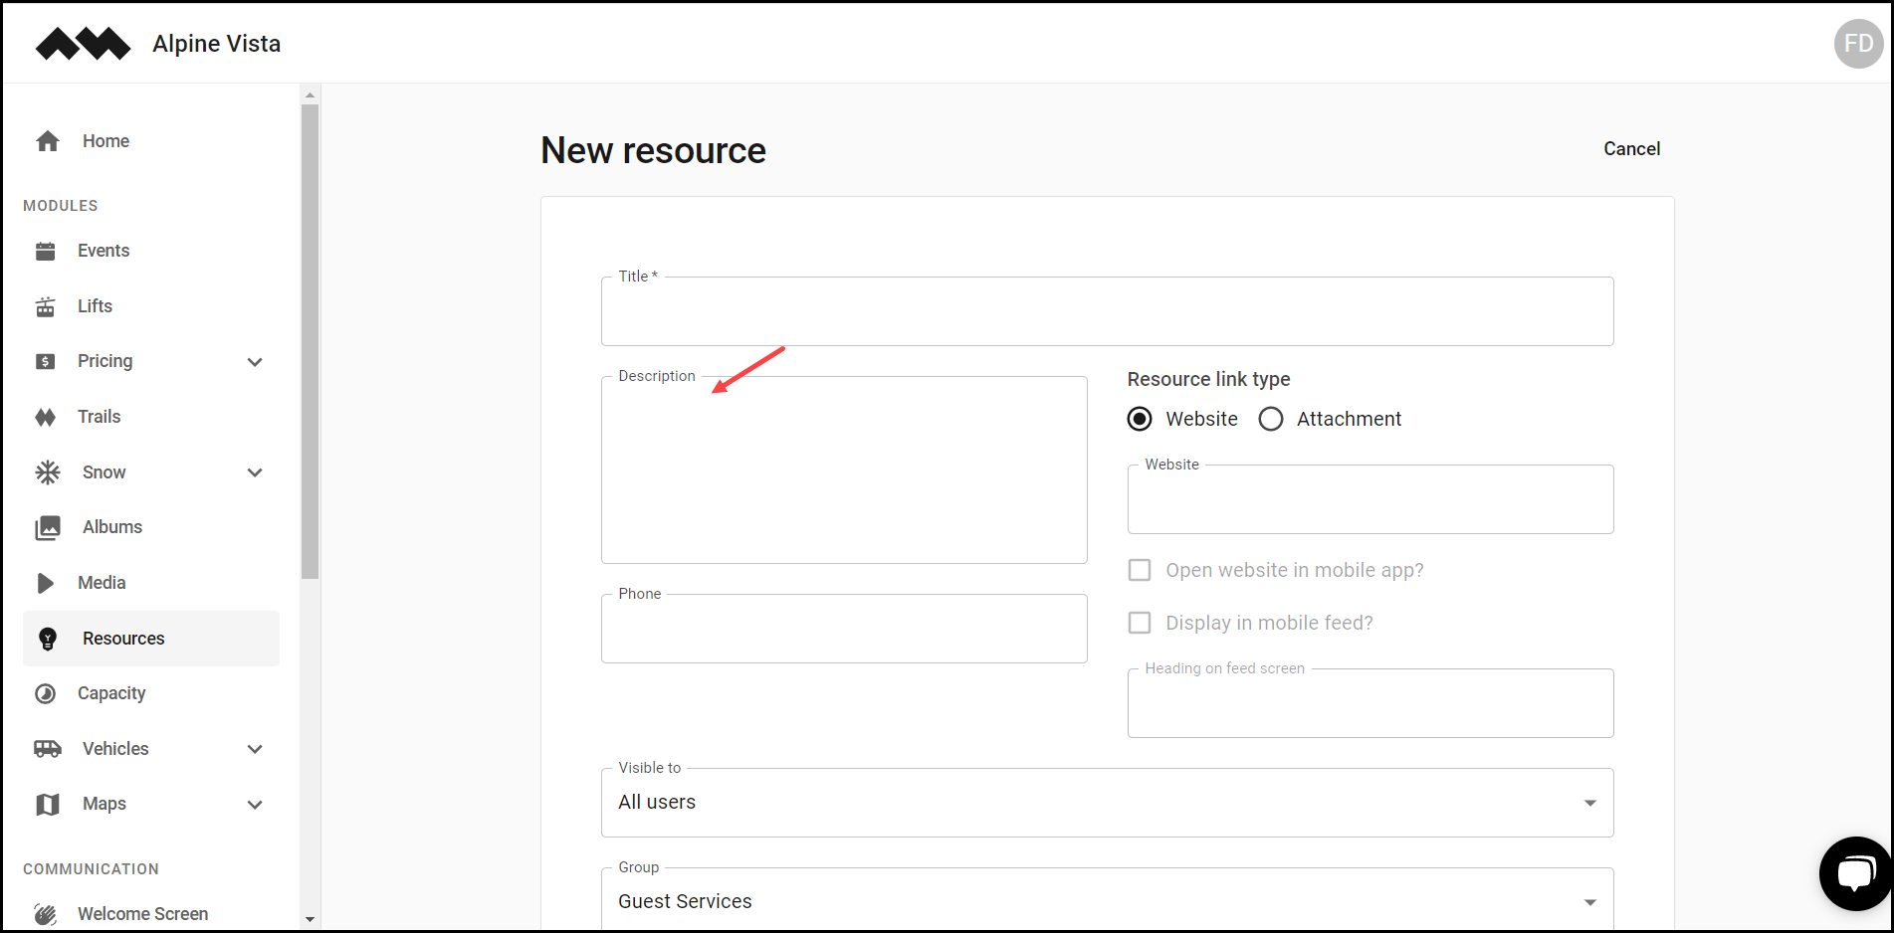Select the Media play icon

tap(46, 582)
